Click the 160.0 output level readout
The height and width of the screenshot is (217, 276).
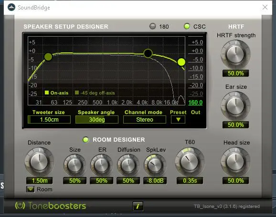[x=195, y=103]
